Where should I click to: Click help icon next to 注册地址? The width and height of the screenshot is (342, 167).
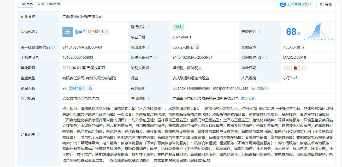[149, 98]
